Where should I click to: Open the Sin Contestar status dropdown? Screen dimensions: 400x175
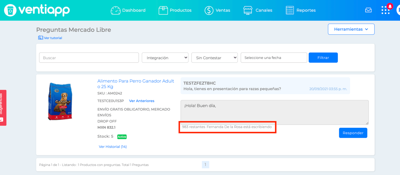coord(214,58)
